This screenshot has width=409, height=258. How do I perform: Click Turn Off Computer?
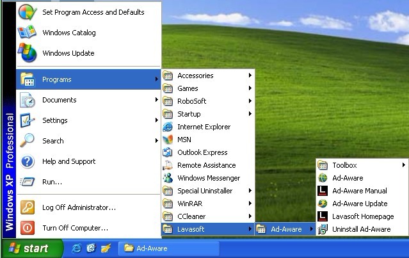[75, 228]
